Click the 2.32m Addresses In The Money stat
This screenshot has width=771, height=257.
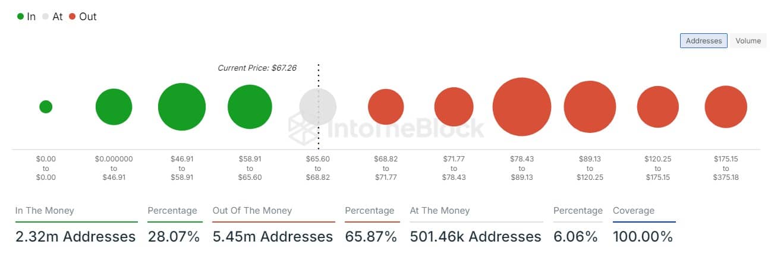[75, 237]
